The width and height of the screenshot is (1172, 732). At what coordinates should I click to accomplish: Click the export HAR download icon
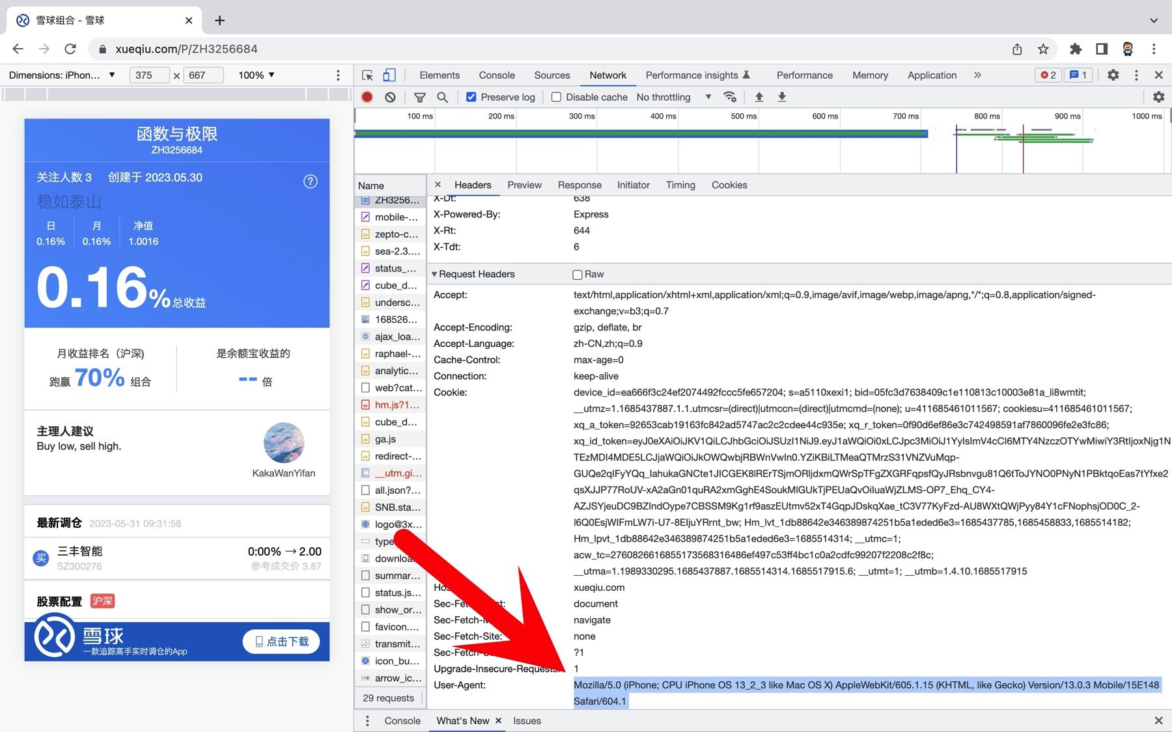(x=782, y=97)
